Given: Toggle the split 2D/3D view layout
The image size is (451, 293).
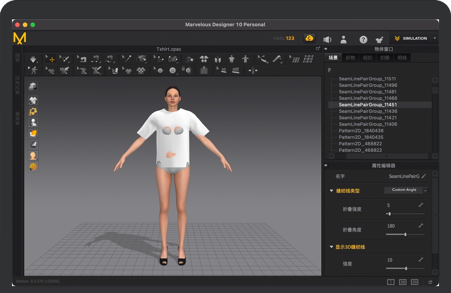Looking at the screenshot, I should tap(391, 282).
